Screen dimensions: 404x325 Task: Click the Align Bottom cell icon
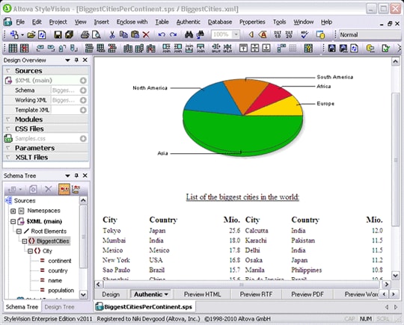[x=266, y=48]
